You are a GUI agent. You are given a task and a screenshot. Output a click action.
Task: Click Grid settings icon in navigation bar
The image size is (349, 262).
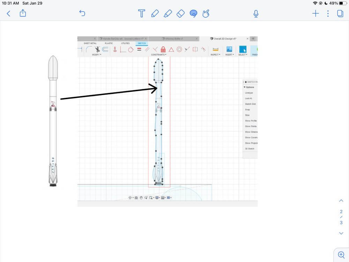[163, 198]
